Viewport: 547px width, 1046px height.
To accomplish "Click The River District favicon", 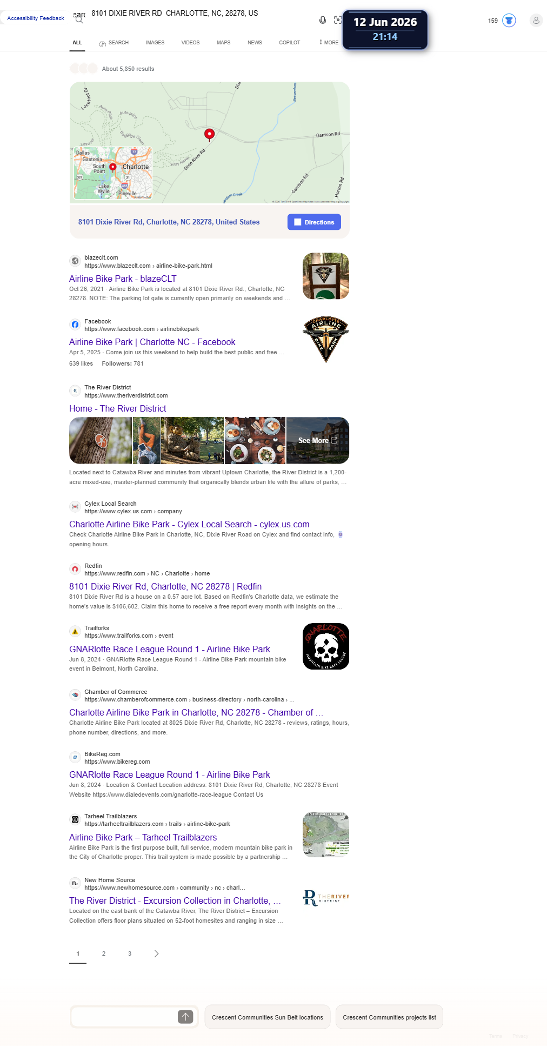I will [x=75, y=390].
